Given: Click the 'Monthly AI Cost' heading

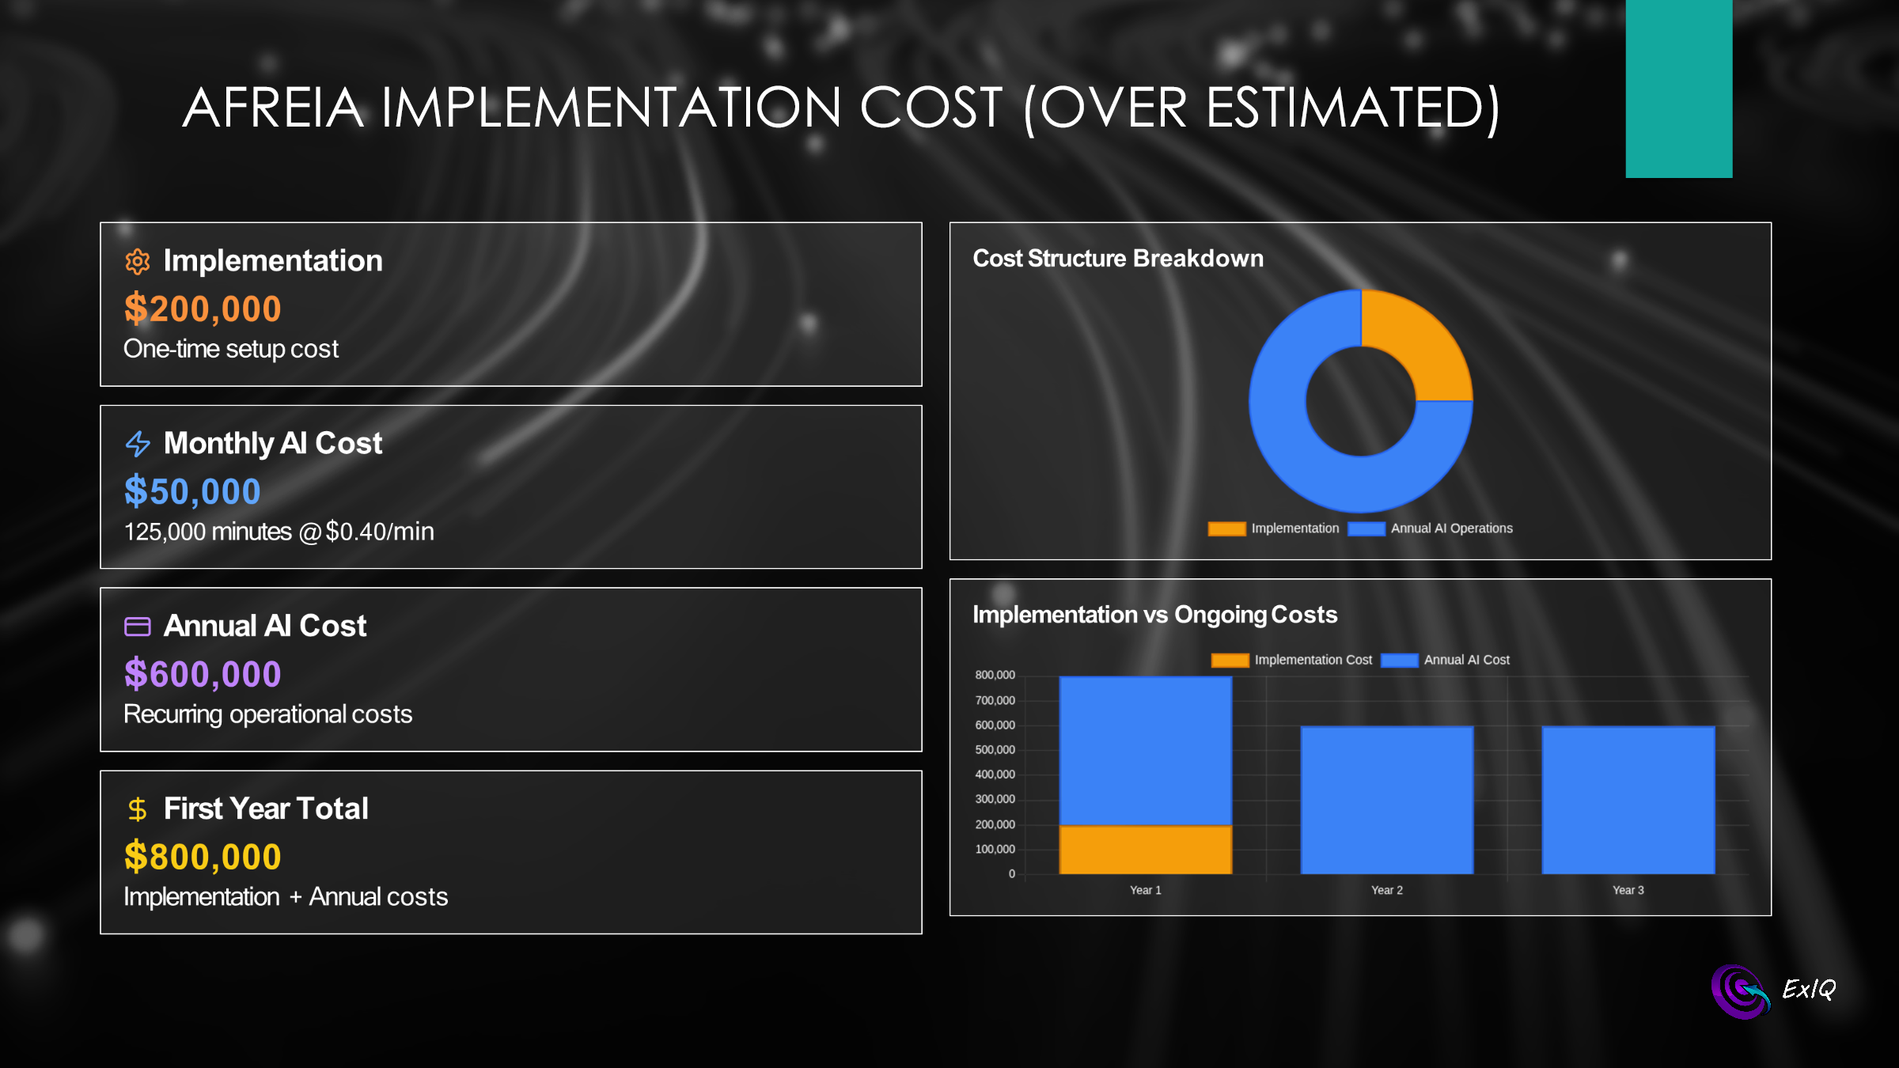Looking at the screenshot, I should 273,444.
